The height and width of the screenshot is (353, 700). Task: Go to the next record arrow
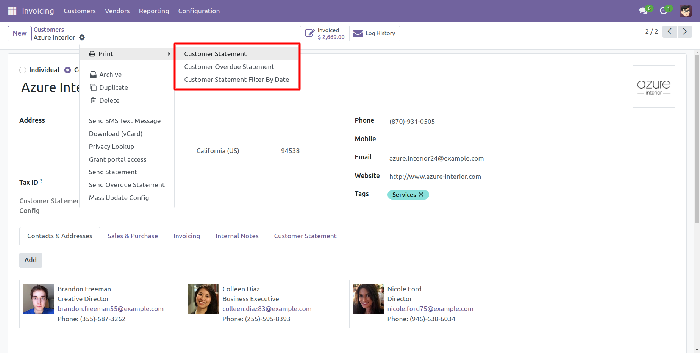coord(685,32)
